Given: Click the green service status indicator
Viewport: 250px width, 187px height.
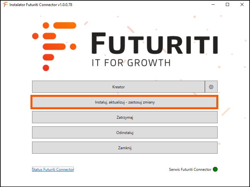Looking at the screenshot, I should (215, 169).
